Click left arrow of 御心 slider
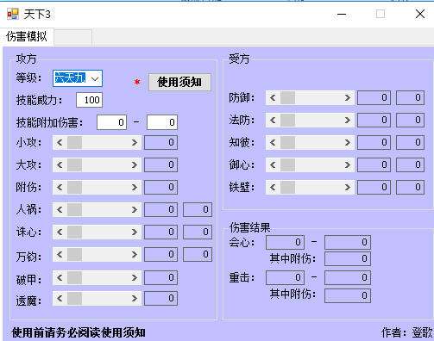Image resolution: width=434 pixels, height=341 pixels. [x=273, y=165]
